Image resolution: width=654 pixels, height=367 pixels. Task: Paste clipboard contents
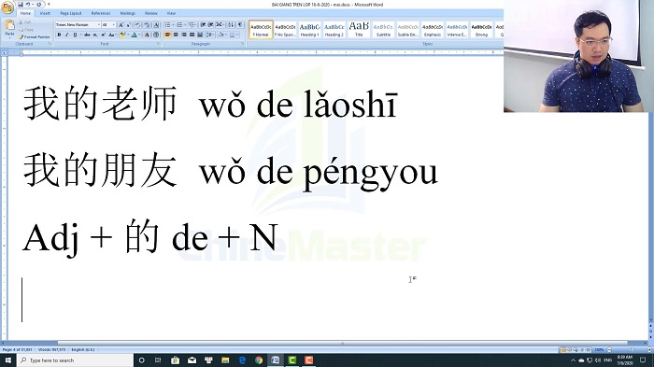[9, 28]
